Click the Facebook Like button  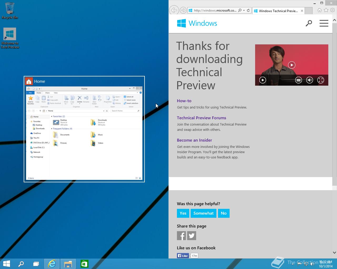tap(183, 256)
